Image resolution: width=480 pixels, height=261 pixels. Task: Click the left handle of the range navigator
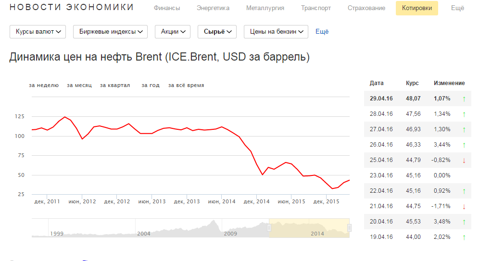[x=269, y=227]
